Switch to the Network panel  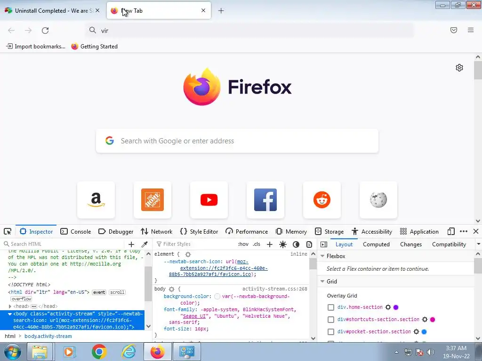pos(156,231)
